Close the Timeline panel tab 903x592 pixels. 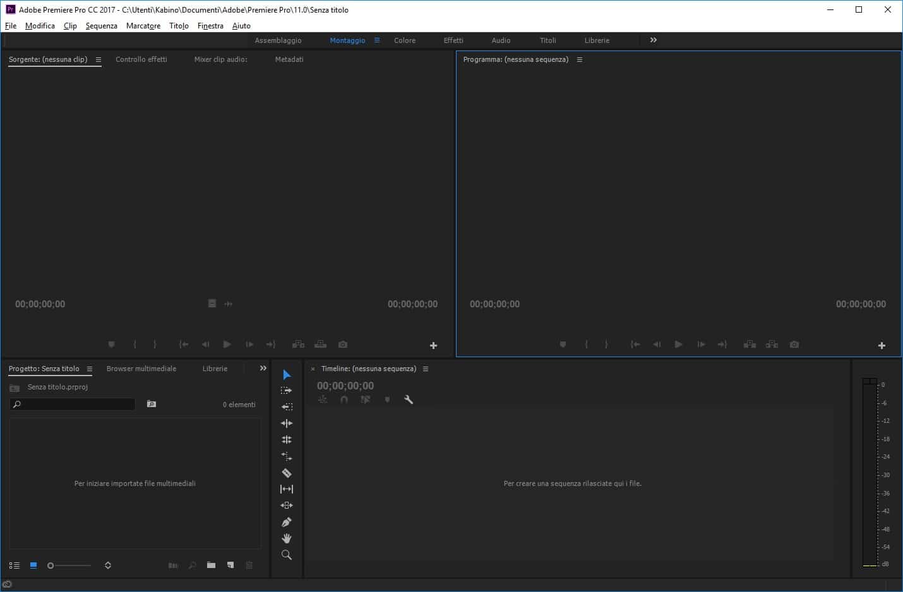[313, 369]
